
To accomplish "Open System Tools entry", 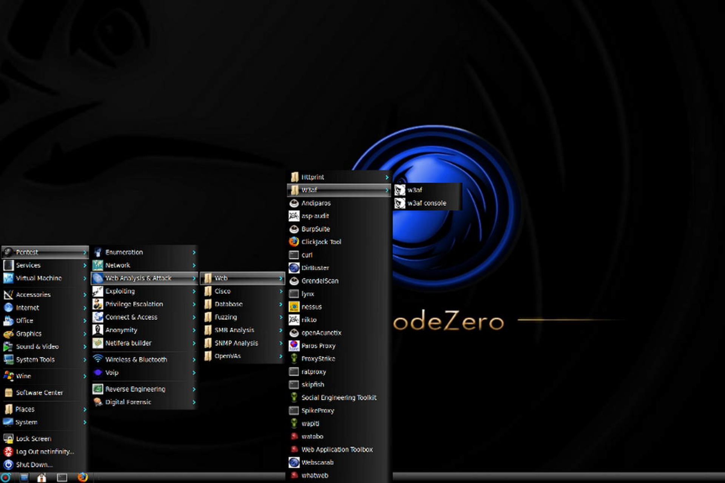I will click(x=45, y=360).
